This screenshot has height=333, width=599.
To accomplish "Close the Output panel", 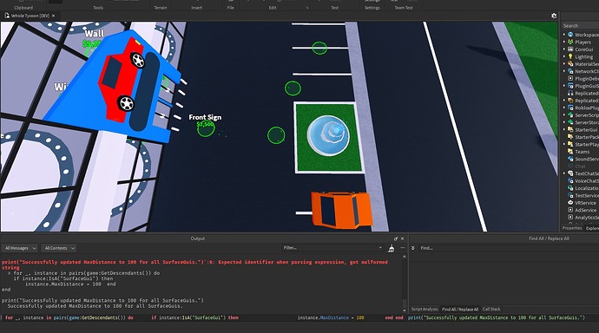I will 402,238.
